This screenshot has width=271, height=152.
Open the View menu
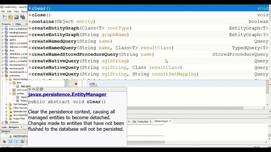point(17,11)
